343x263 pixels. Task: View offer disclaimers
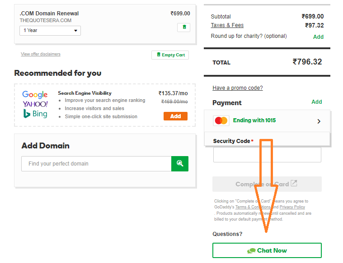[41, 54]
